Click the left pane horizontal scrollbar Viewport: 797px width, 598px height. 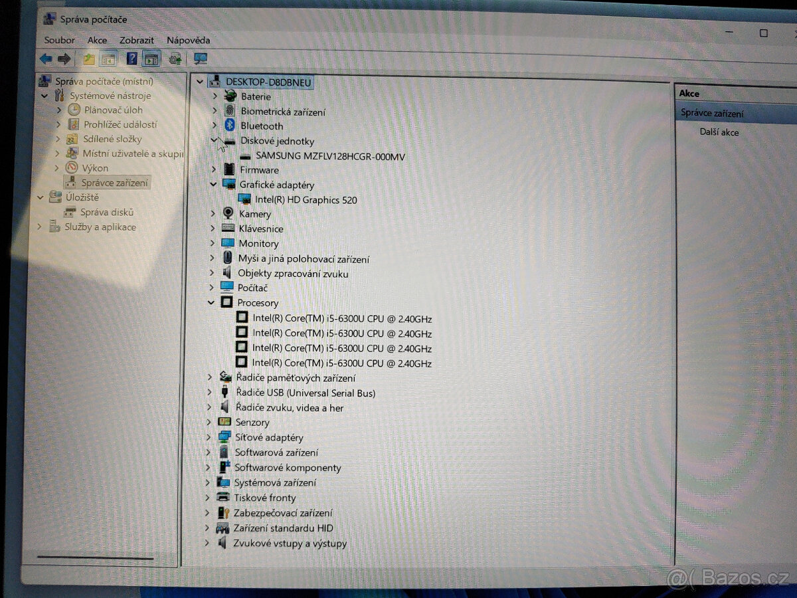(94, 557)
